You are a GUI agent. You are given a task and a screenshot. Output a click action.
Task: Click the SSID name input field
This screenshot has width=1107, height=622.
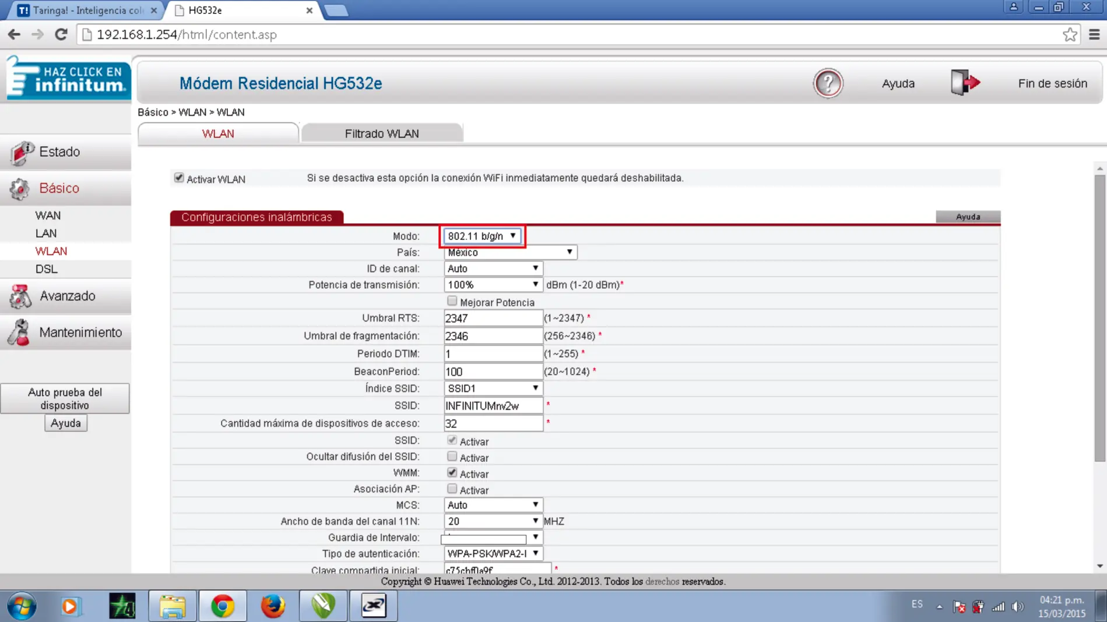click(493, 406)
